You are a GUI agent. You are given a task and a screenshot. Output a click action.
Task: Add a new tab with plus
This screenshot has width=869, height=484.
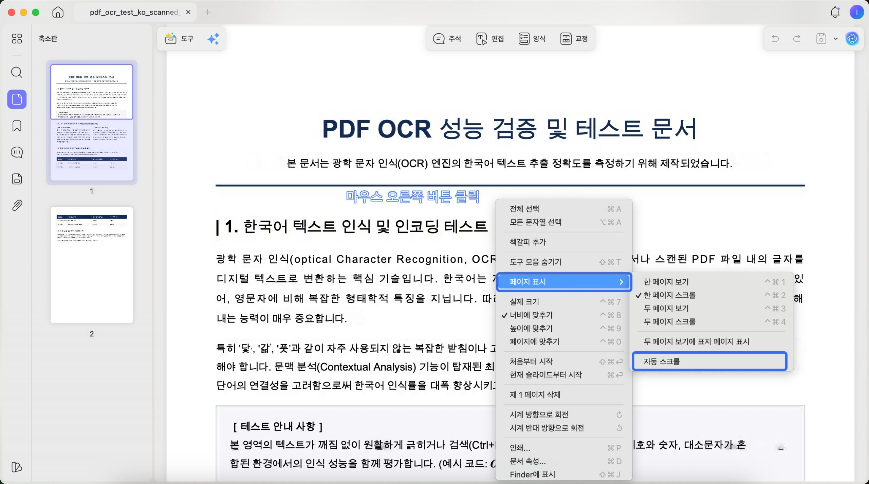pyautogui.click(x=208, y=12)
